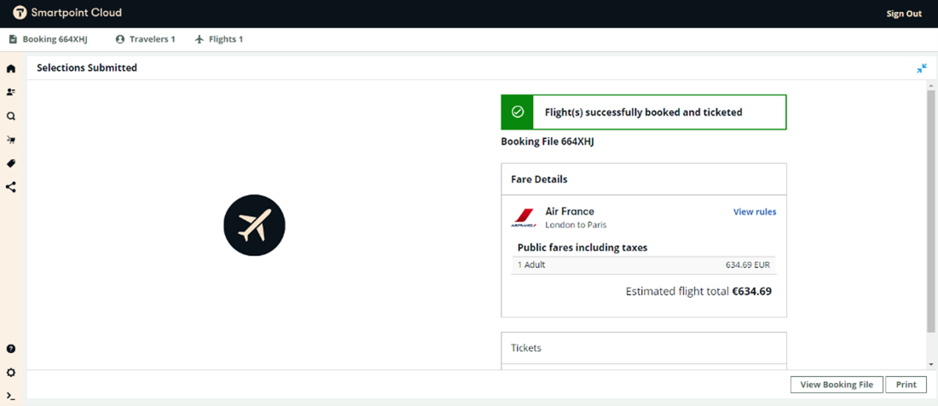Open the shopping cart sidebar icon
Image resolution: width=938 pixels, height=406 pixels.
11,140
